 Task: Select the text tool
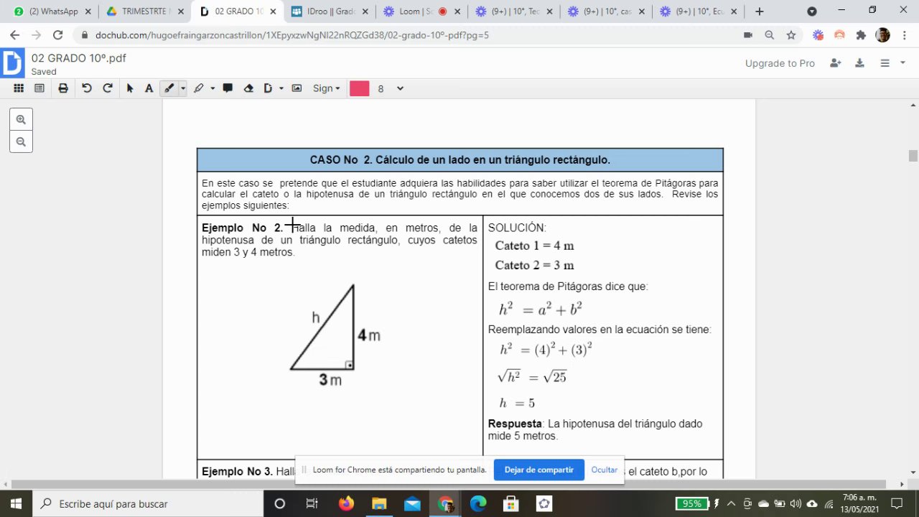149,88
